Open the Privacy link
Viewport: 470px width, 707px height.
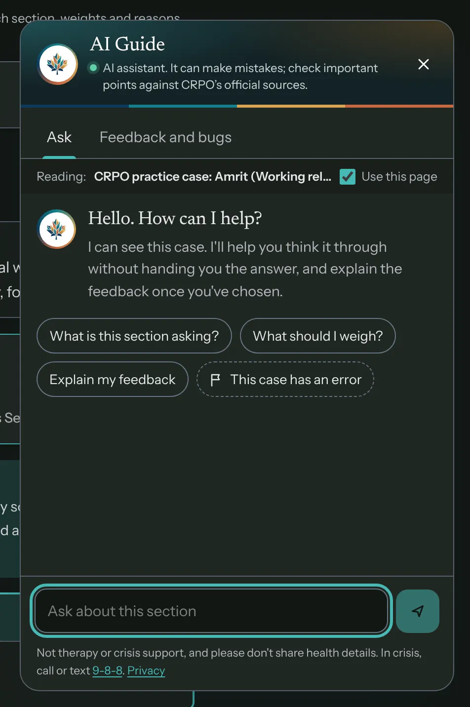(146, 670)
